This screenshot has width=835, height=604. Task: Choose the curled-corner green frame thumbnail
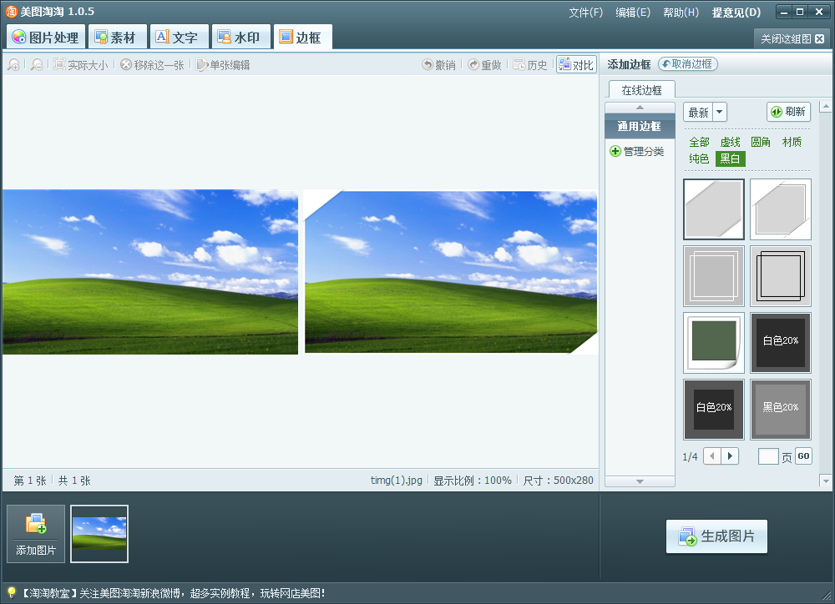pyautogui.click(x=714, y=343)
